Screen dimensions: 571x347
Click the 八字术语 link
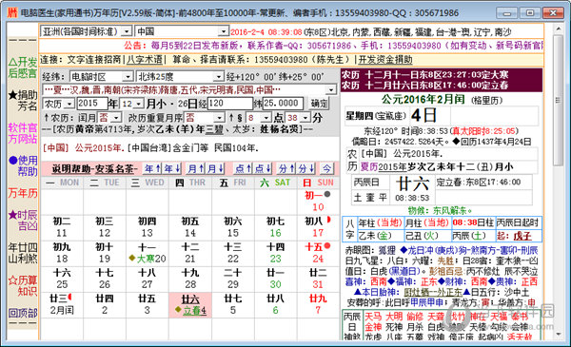click(x=145, y=60)
